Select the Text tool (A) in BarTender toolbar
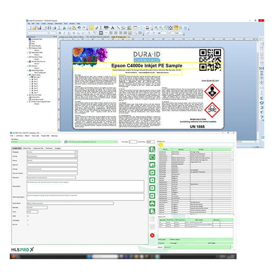Image resolution: width=274 pixels, height=274 pixels. (x=113, y=28)
